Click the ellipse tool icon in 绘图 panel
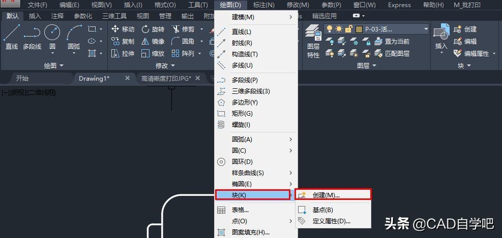Image resolution: width=502 pixels, height=238 pixels. tap(92, 41)
